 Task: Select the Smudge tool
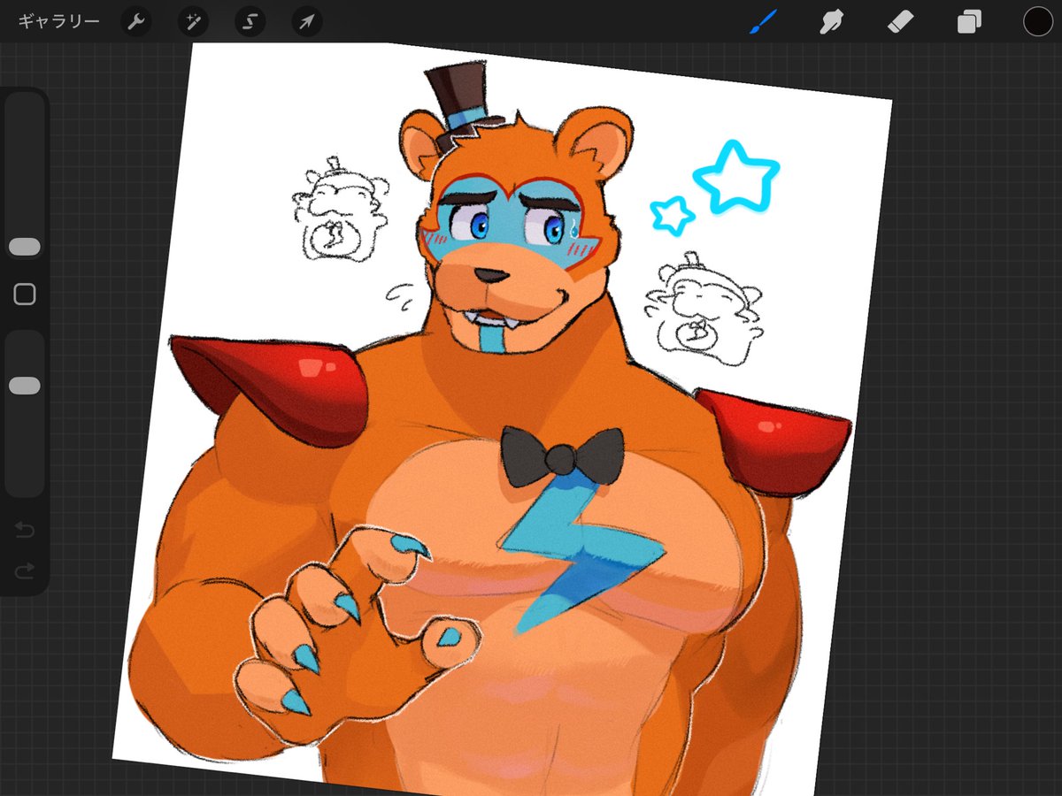831,21
